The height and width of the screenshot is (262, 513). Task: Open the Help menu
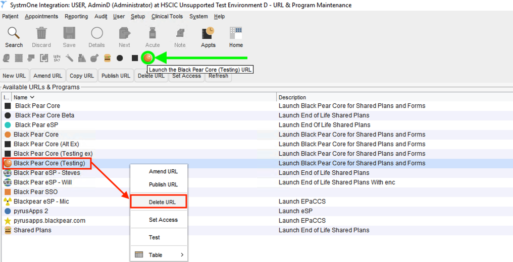pyautogui.click(x=219, y=16)
